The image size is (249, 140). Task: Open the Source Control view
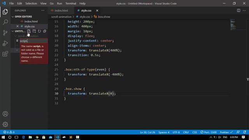coord(5,33)
